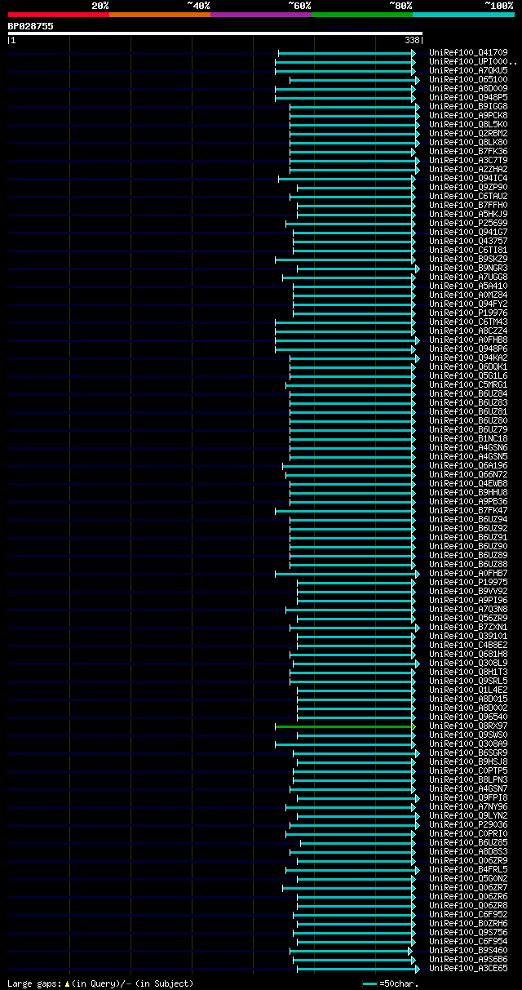Click hit label UniRef100_Q2RBM2
The image size is (522, 990).
click(x=468, y=134)
